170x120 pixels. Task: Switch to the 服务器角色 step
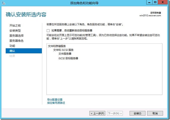click(16, 41)
